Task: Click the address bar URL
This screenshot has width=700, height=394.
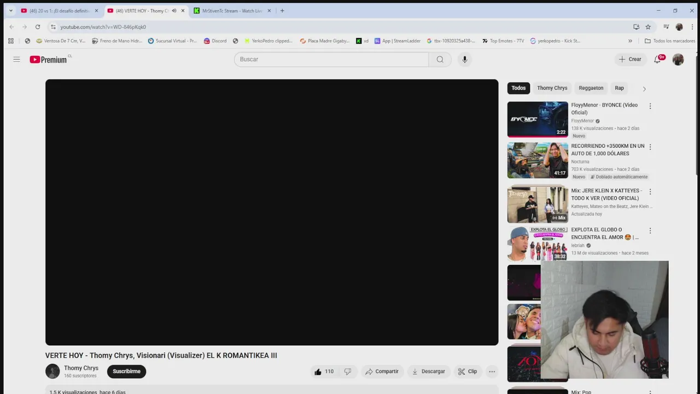Action: point(103,27)
